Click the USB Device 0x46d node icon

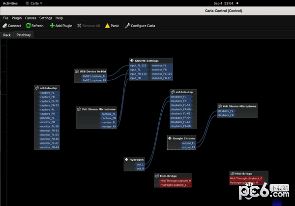pos(77,71)
